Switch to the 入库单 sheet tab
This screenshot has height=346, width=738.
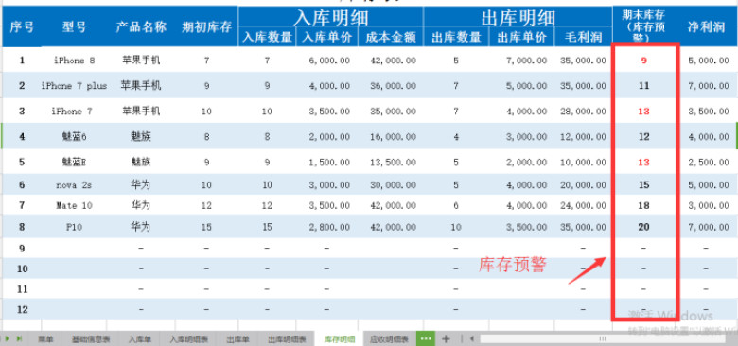[139, 339]
